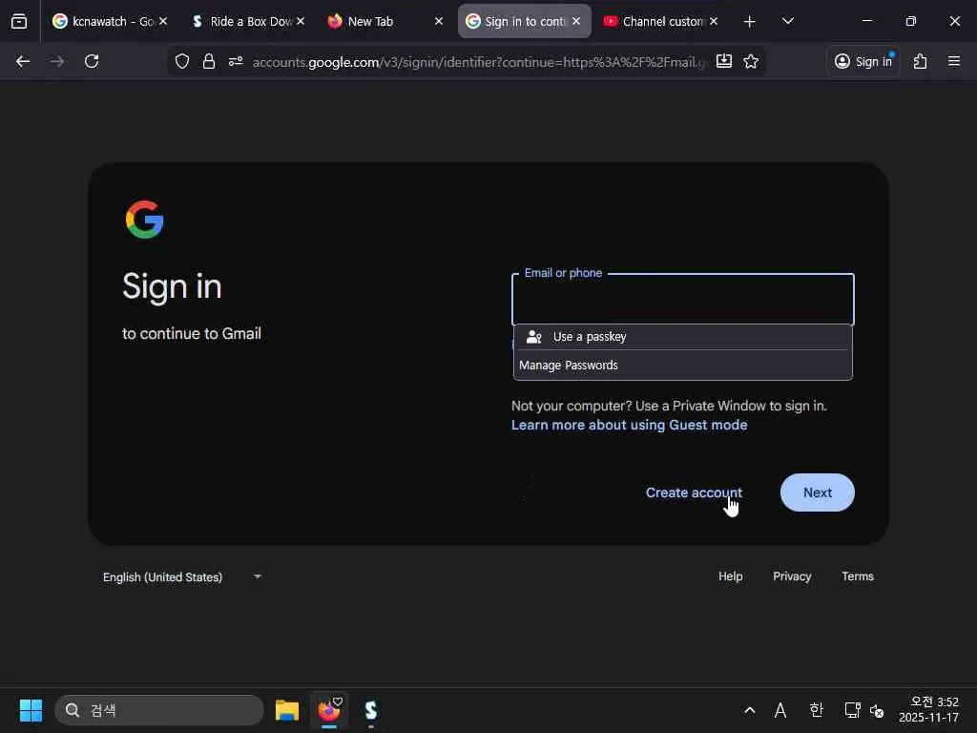The height and width of the screenshot is (733, 977).
Task: Close the Sign in tab
Action: point(576,21)
